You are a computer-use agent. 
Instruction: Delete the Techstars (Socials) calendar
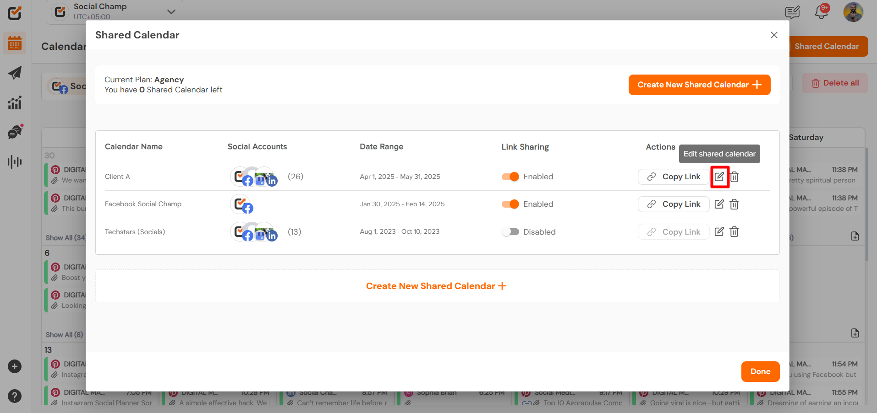pos(734,231)
